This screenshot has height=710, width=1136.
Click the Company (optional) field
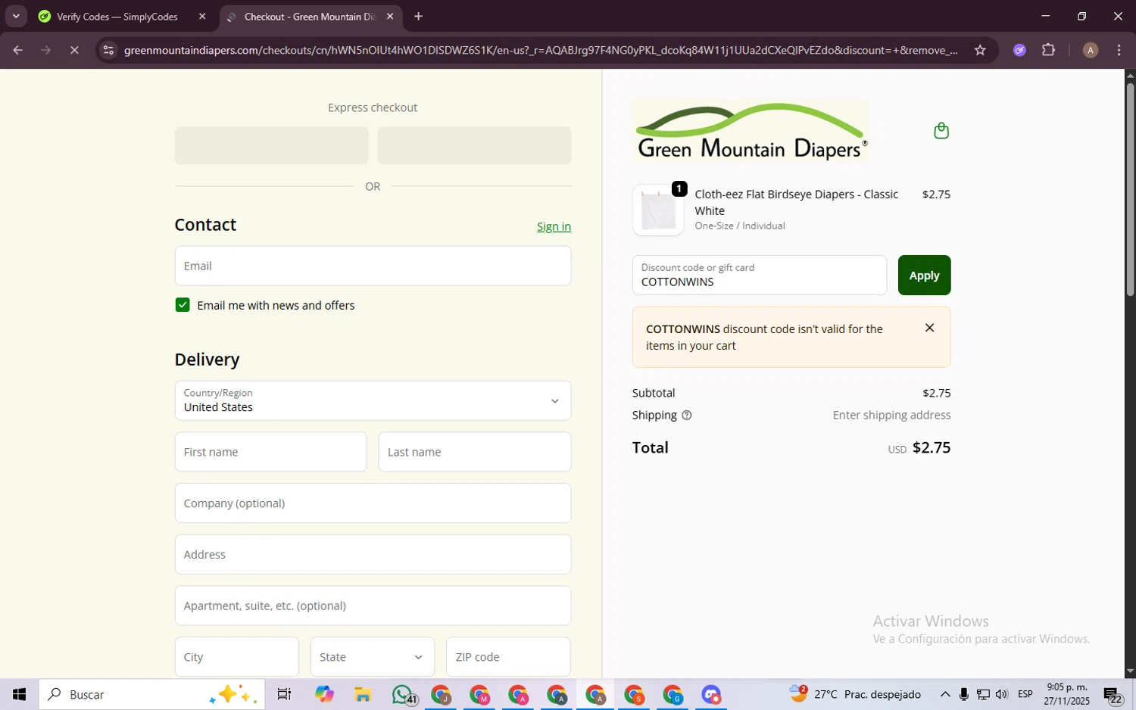click(373, 503)
